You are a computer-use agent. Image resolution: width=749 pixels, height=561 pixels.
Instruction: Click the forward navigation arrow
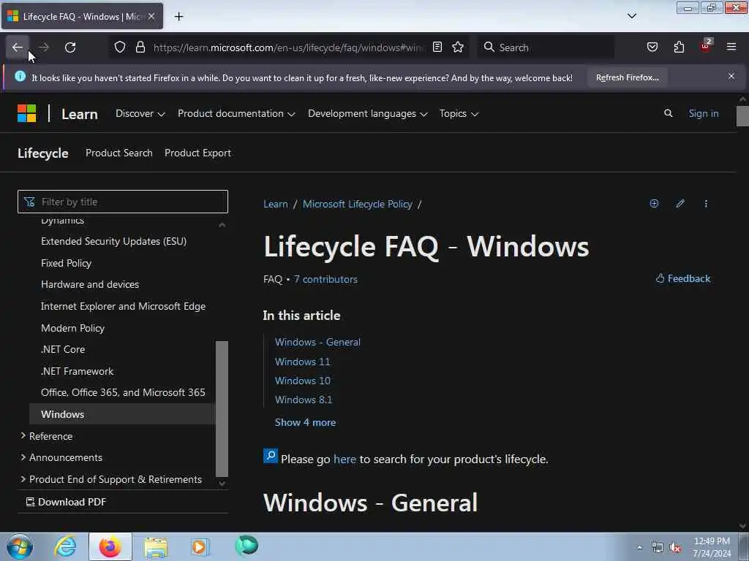[x=44, y=47]
